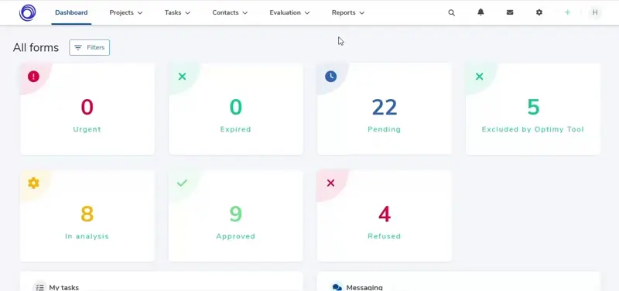Click the Expired label
The width and height of the screenshot is (619, 291).
click(x=236, y=129)
